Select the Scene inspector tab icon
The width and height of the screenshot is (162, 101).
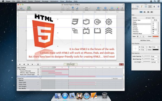click(x=137, y=6)
